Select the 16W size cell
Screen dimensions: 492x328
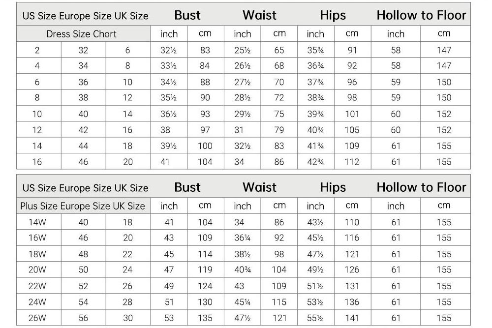pos(37,238)
